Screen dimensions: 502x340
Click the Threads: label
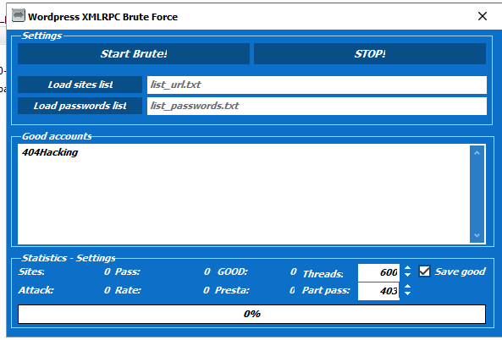pyautogui.click(x=323, y=274)
